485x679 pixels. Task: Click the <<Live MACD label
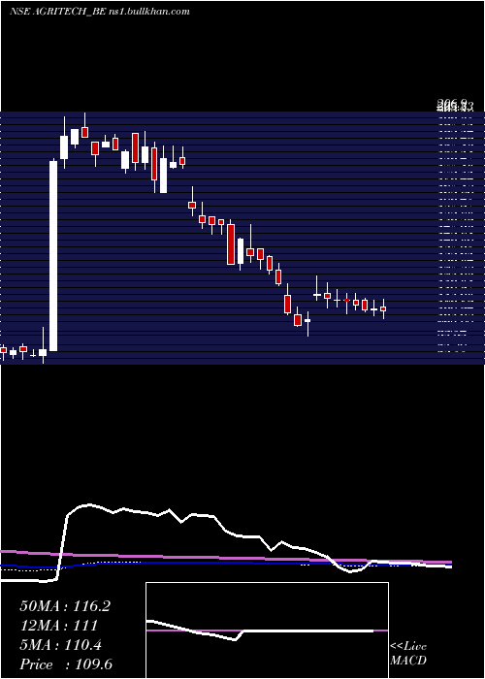point(408,654)
